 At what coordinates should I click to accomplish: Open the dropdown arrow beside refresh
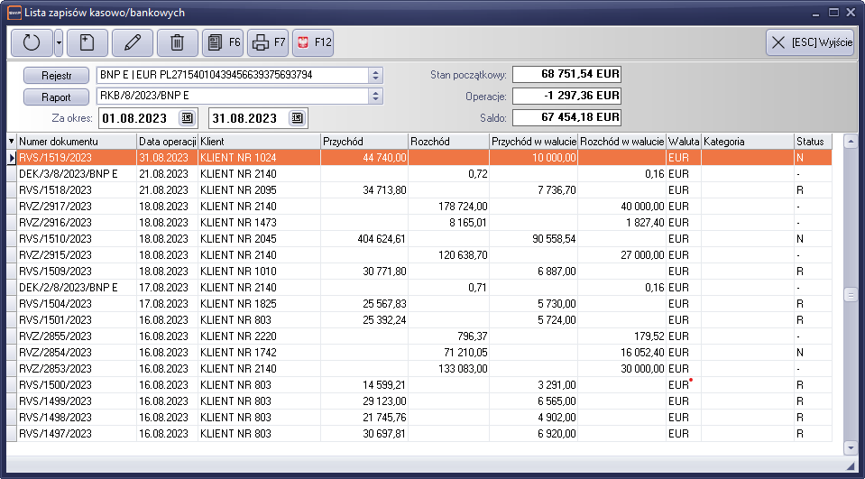click(x=59, y=42)
